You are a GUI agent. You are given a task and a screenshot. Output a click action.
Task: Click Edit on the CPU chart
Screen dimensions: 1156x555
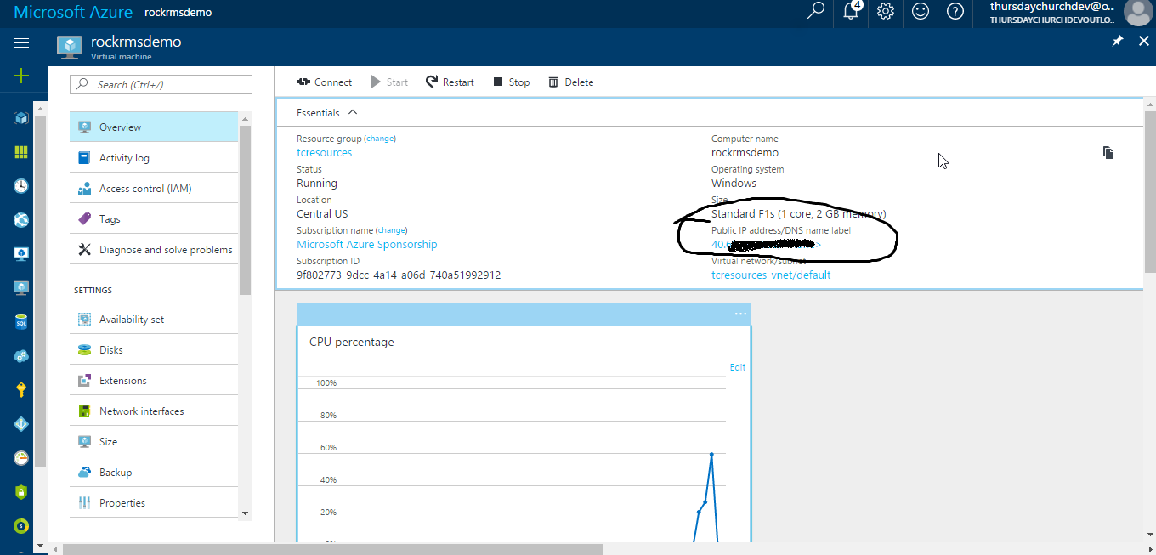737,367
